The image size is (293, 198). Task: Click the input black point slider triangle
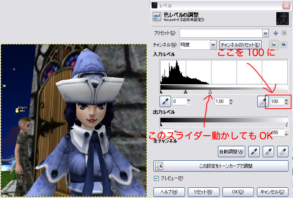[161, 92]
